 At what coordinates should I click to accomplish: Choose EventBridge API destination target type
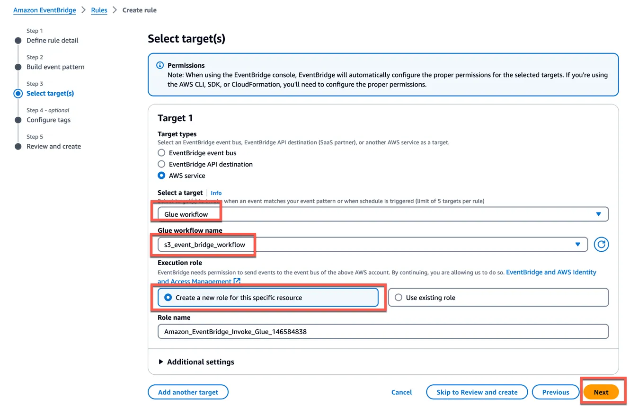click(162, 164)
